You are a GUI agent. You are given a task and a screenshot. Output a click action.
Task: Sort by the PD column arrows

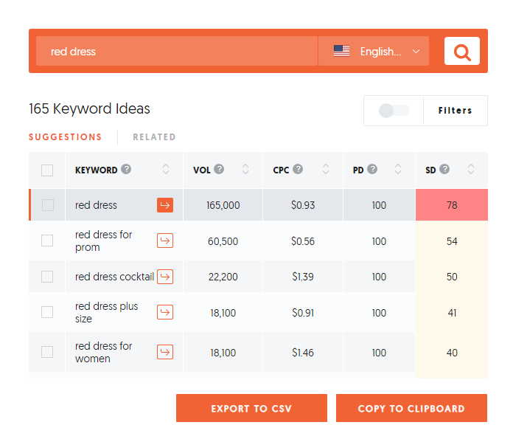coord(398,170)
